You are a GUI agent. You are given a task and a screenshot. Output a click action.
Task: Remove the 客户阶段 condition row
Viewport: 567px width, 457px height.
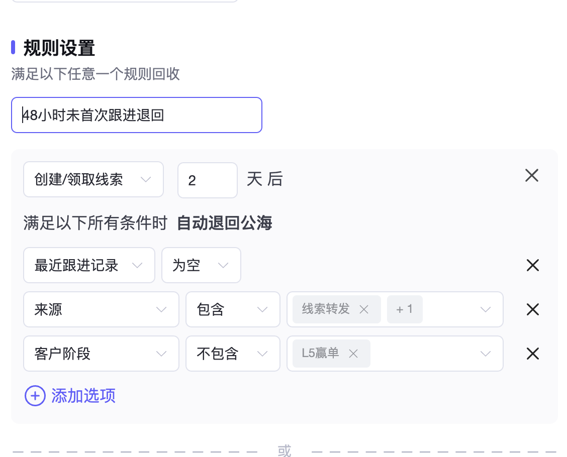coord(533,354)
